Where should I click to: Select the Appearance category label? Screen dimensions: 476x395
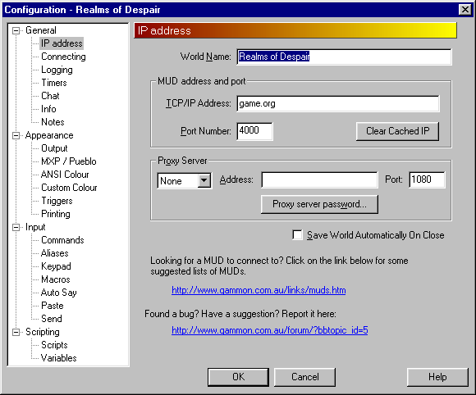click(49, 135)
